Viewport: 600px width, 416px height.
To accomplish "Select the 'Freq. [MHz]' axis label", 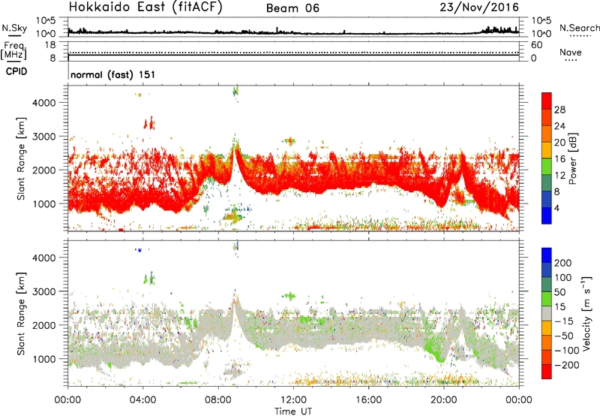I will (x=14, y=51).
